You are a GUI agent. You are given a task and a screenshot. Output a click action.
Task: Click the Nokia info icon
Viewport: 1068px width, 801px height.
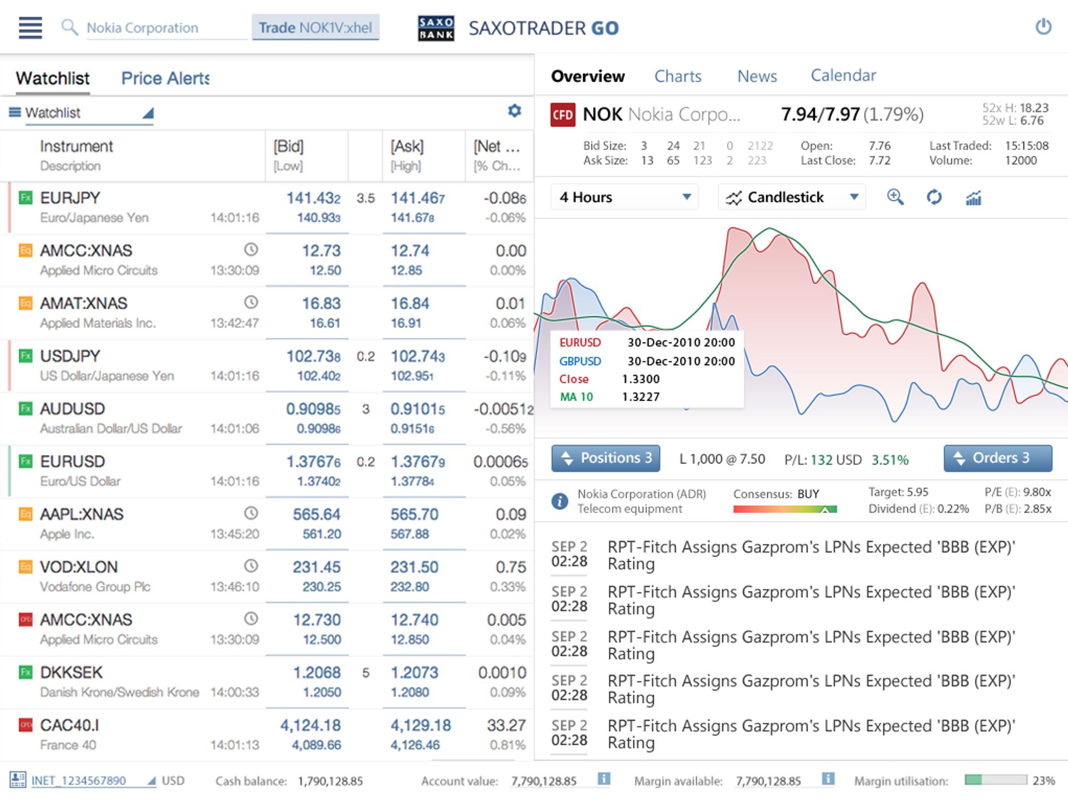tap(560, 501)
